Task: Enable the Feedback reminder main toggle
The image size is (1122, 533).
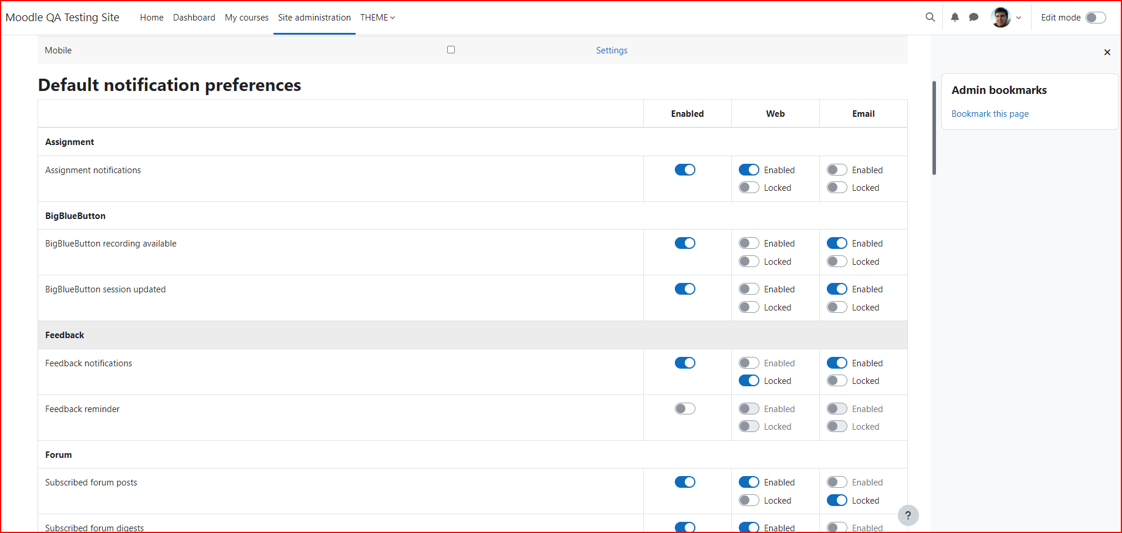Action: [x=685, y=409]
